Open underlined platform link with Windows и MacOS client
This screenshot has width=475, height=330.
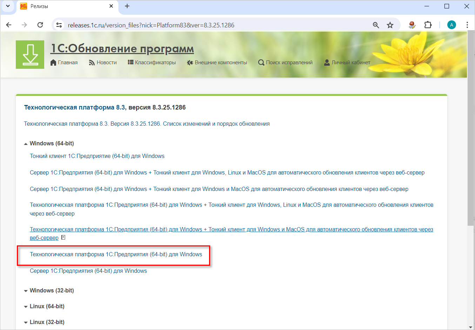232,233
